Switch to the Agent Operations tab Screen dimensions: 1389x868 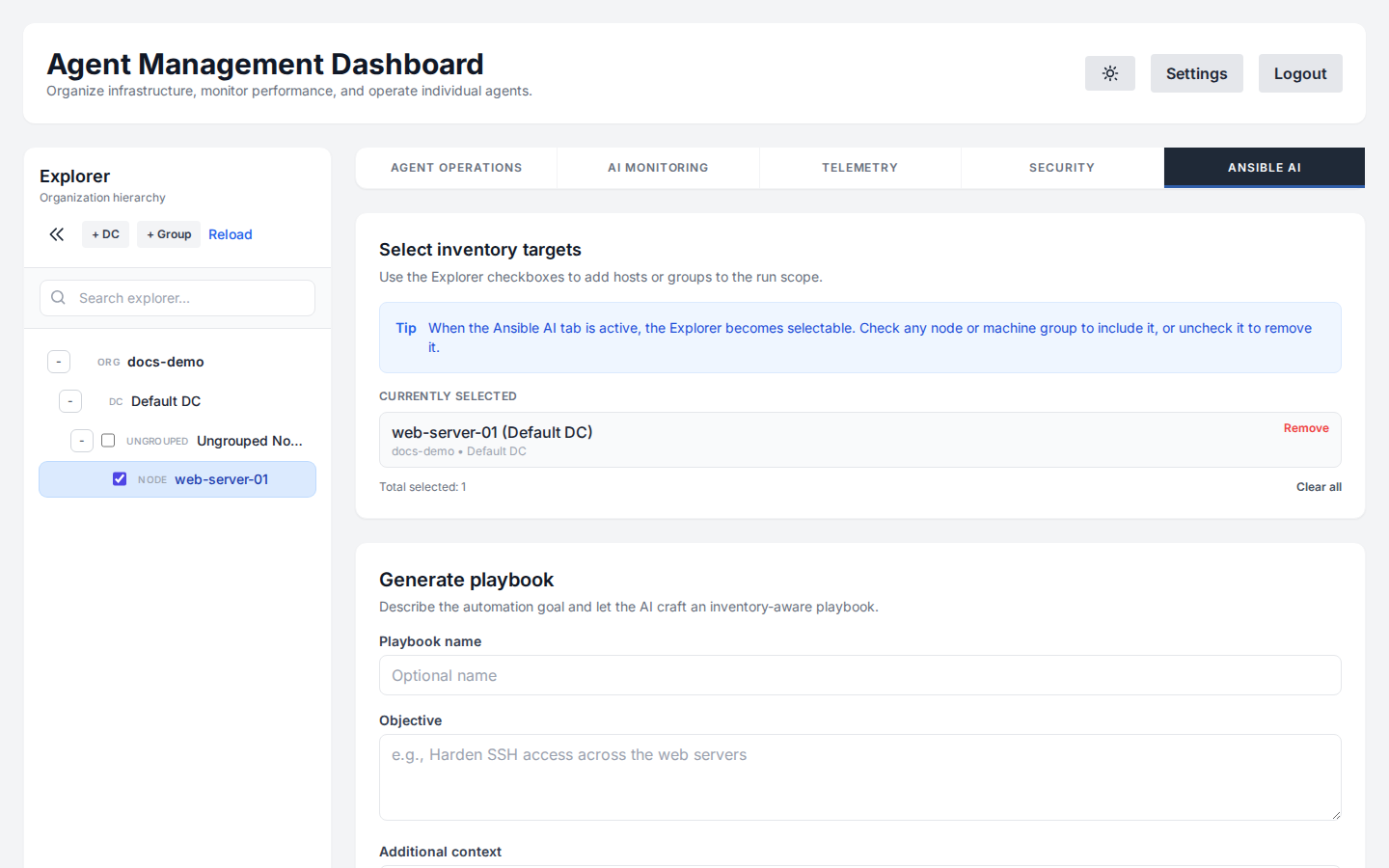coord(456,167)
